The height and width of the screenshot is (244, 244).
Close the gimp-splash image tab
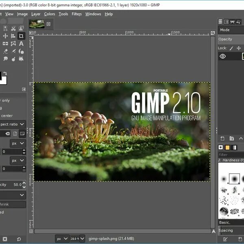point(48,24)
